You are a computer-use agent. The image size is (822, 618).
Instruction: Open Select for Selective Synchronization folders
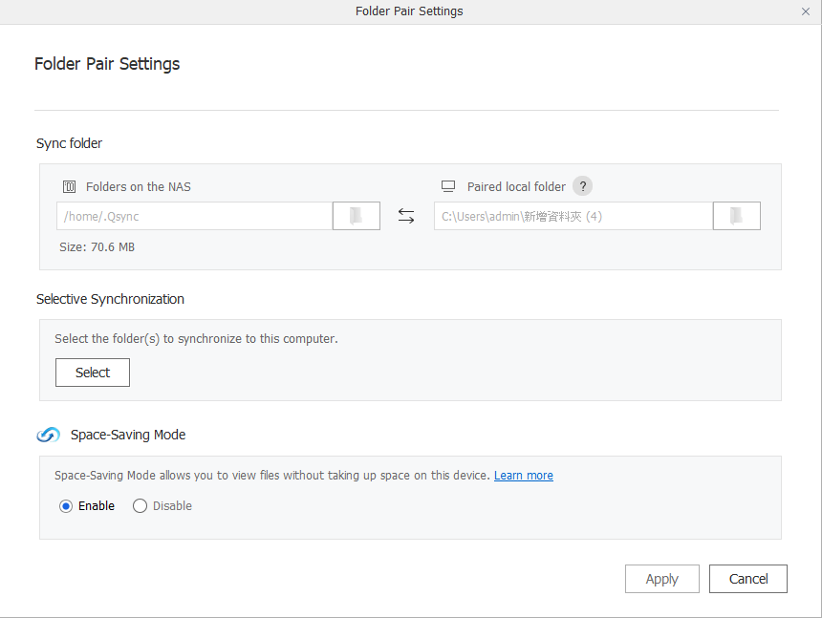pos(93,373)
